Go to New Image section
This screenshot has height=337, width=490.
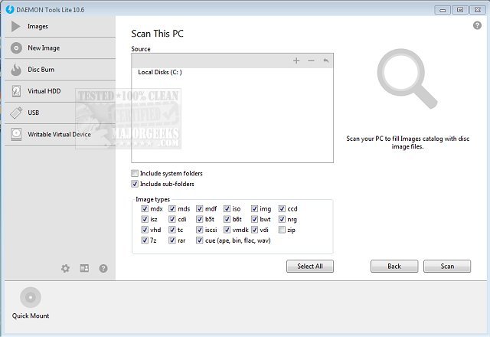click(x=44, y=48)
